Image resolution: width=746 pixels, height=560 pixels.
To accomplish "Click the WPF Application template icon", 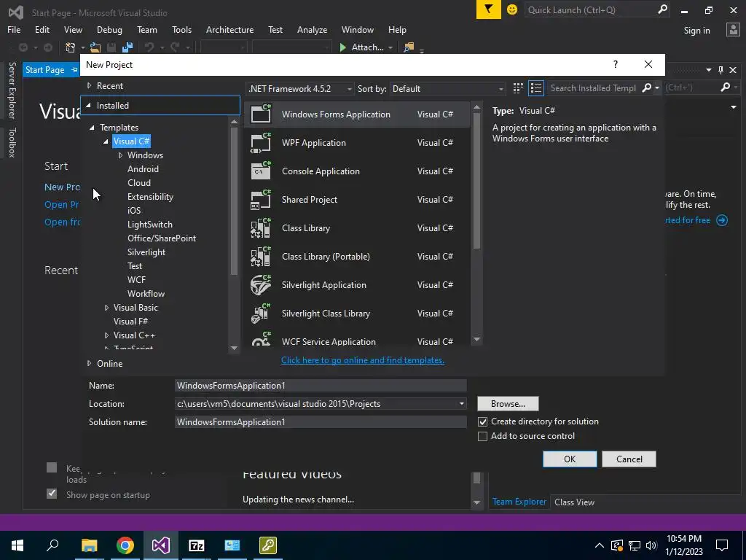I will click(x=261, y=142).
